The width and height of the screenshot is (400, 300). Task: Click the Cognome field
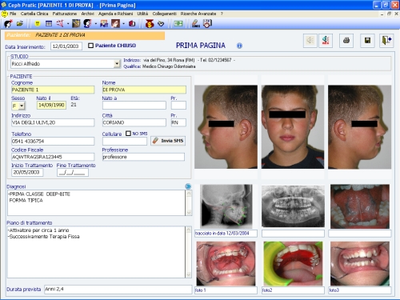[x=53, y=90]
